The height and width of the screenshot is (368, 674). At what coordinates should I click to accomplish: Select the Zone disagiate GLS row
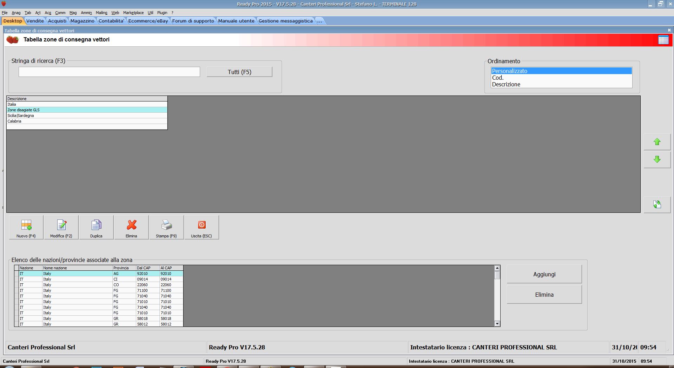(x=87, y=110)
